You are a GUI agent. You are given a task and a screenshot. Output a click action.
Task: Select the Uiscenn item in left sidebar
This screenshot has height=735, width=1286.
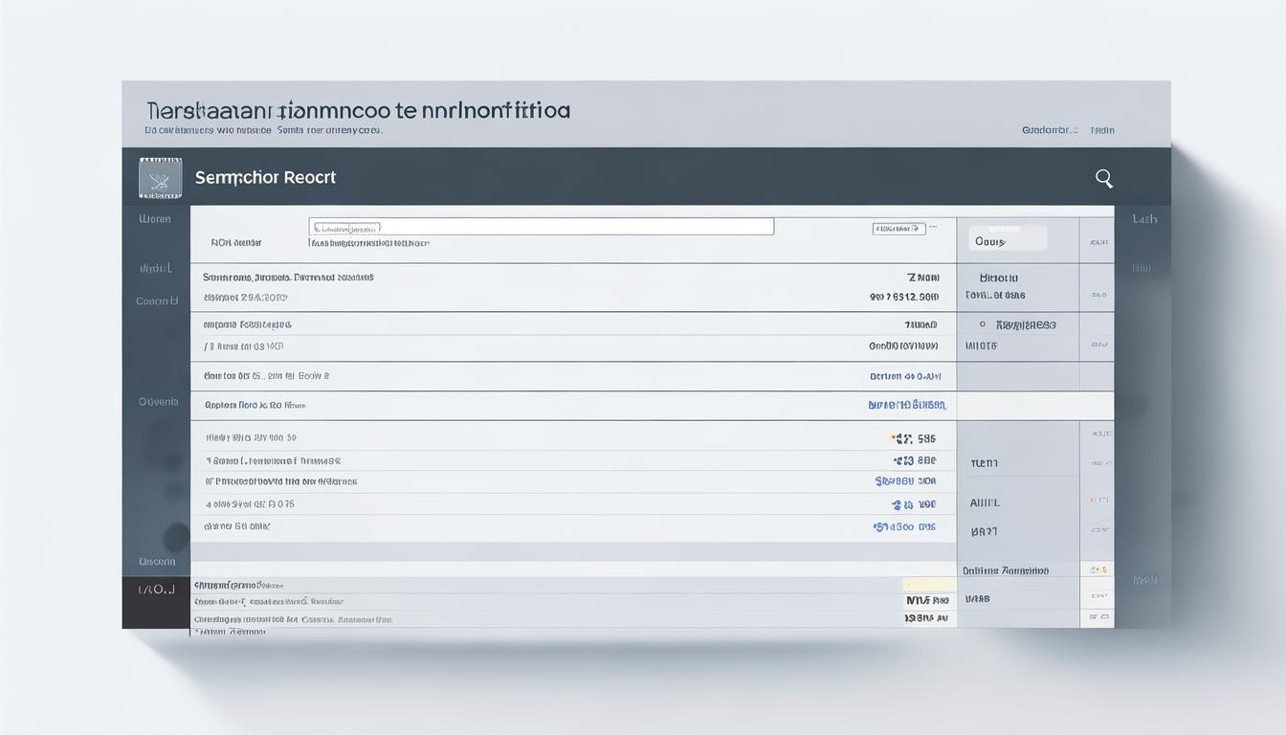click(157, 561)
